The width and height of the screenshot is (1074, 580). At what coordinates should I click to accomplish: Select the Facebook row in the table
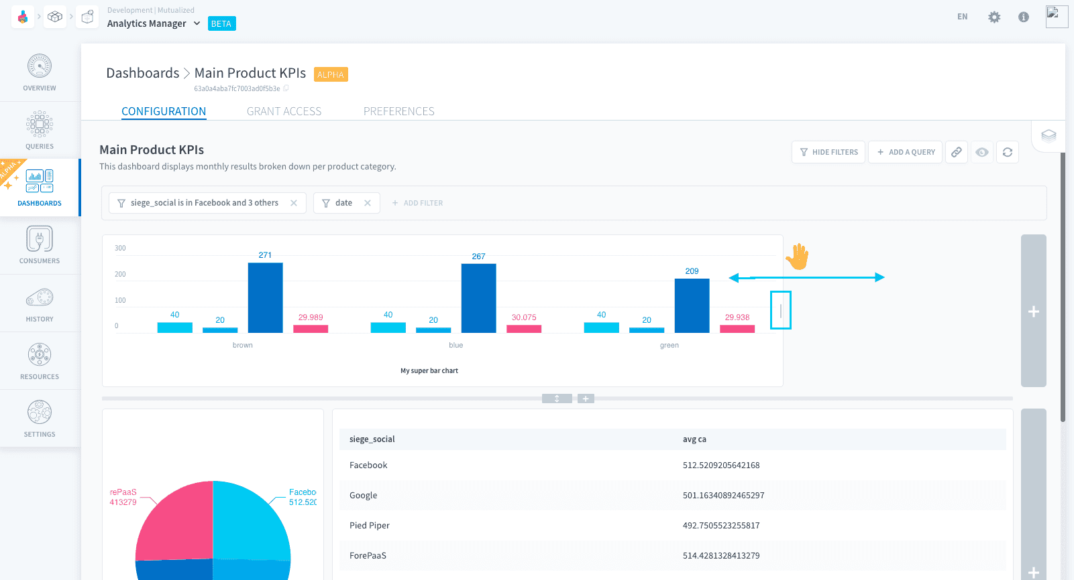tap(672, 465)
